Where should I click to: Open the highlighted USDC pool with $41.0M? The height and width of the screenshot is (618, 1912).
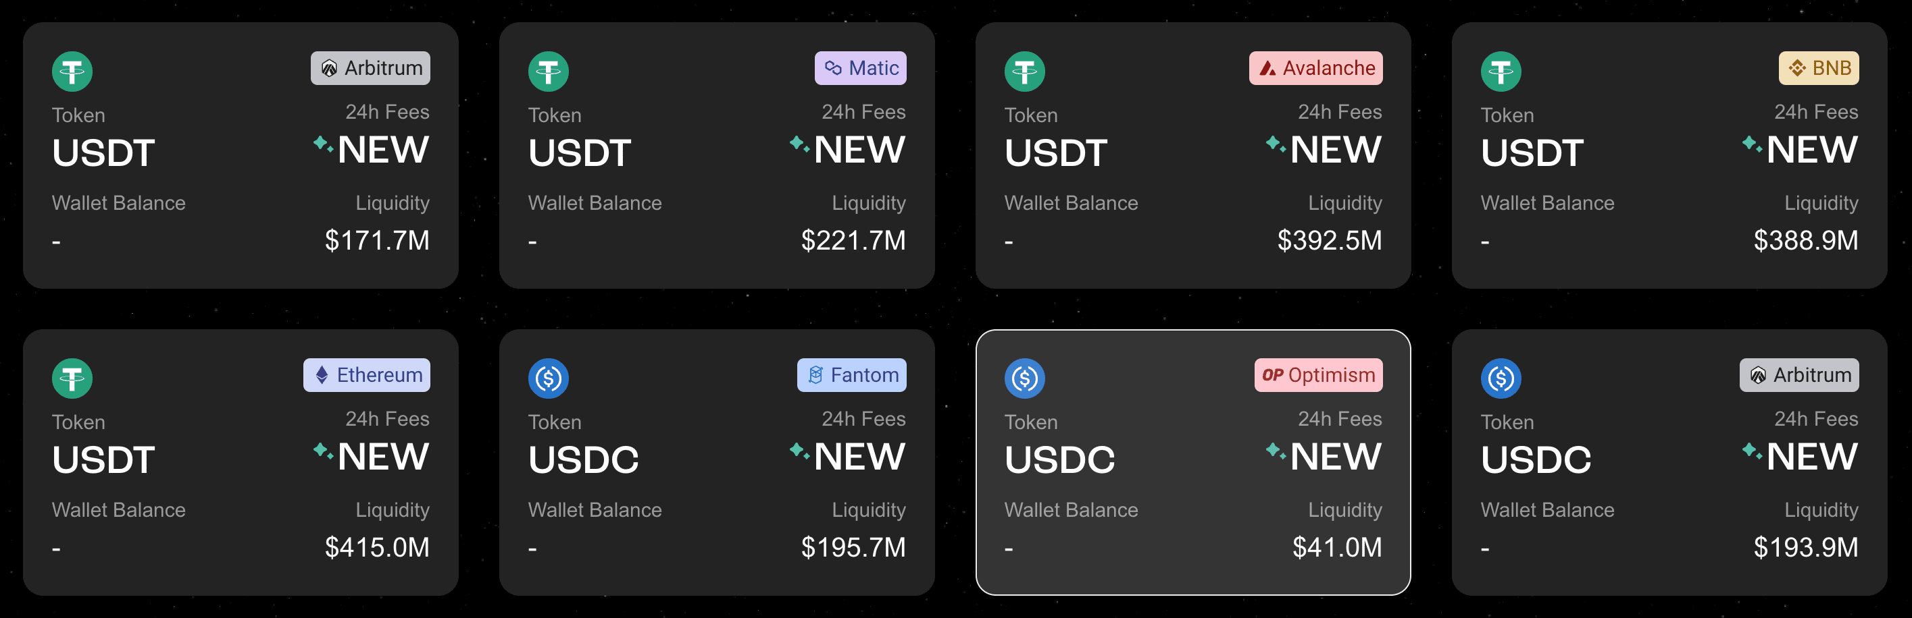[1194, 462]
